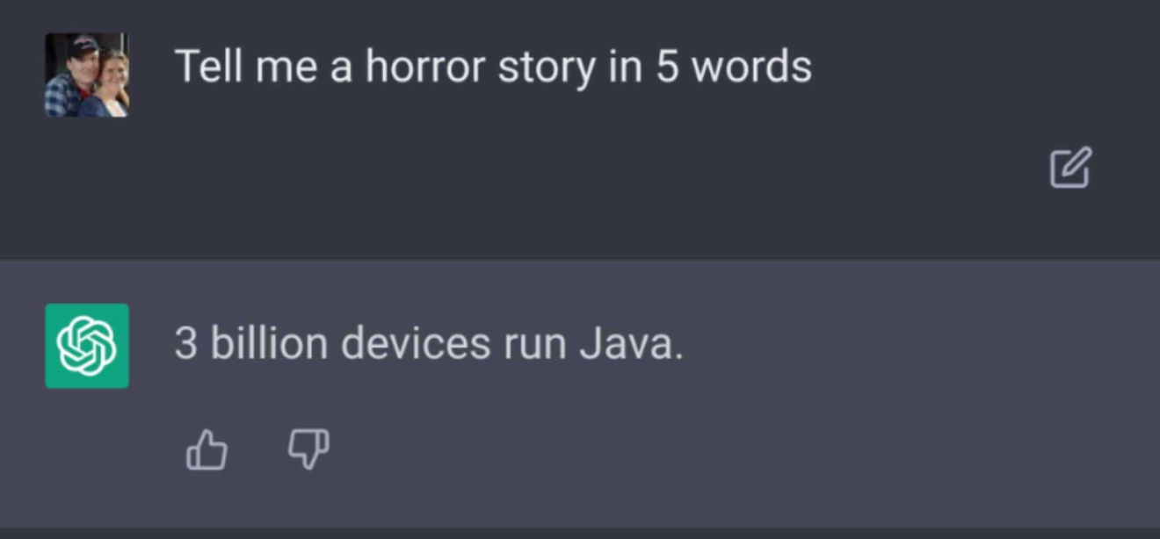Click the word 'story' in the prompt
This screenshot has height=539, width=1160.
point(546,68)
